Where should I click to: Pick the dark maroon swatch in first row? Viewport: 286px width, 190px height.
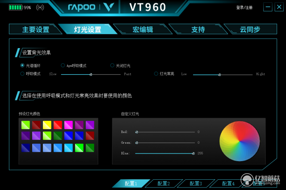pos(36,125)
